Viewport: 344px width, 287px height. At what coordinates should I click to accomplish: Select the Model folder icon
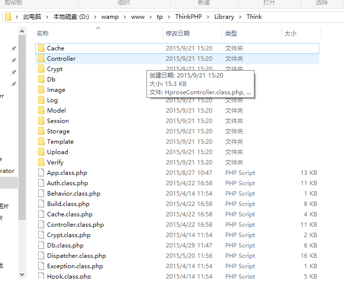tap(41, 110)
